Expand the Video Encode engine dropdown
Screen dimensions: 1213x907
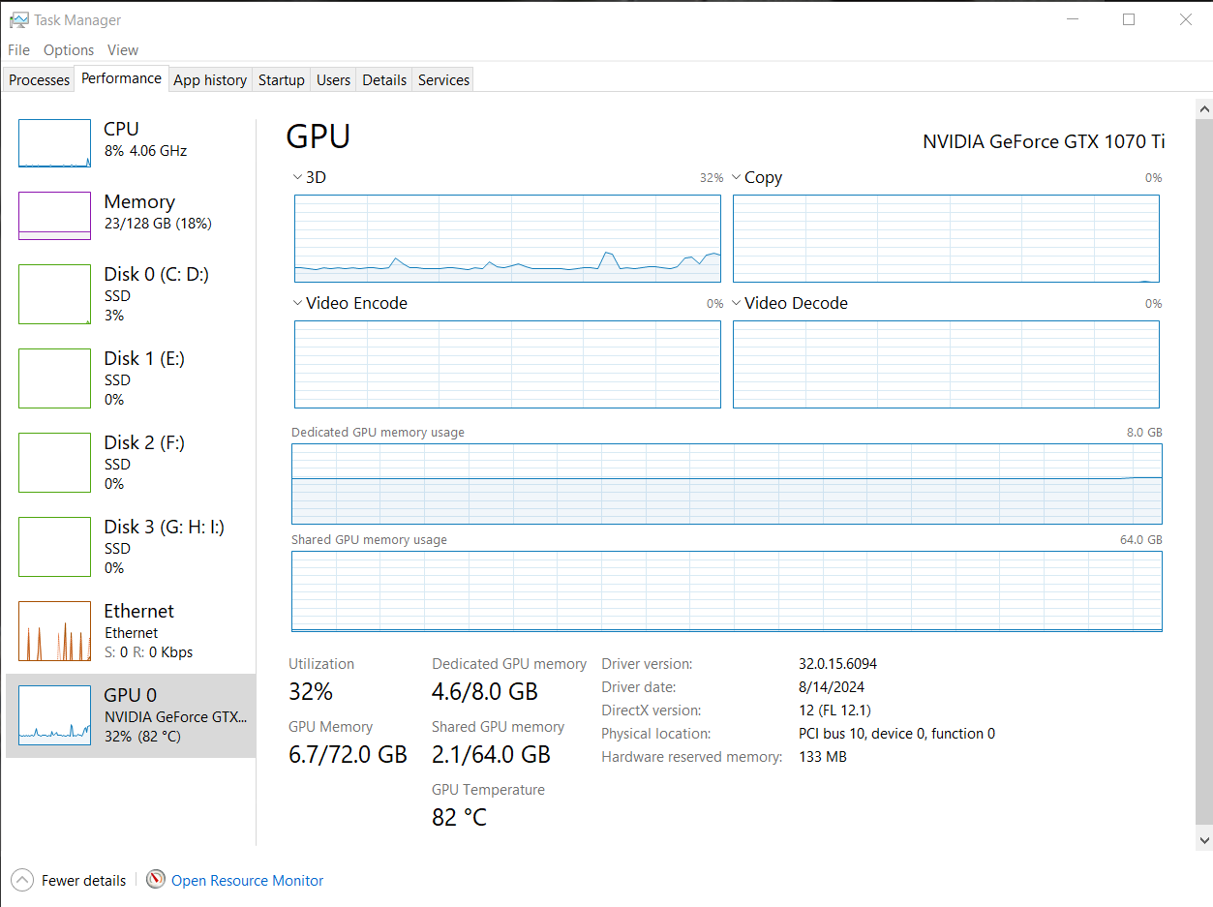point(297,304)
